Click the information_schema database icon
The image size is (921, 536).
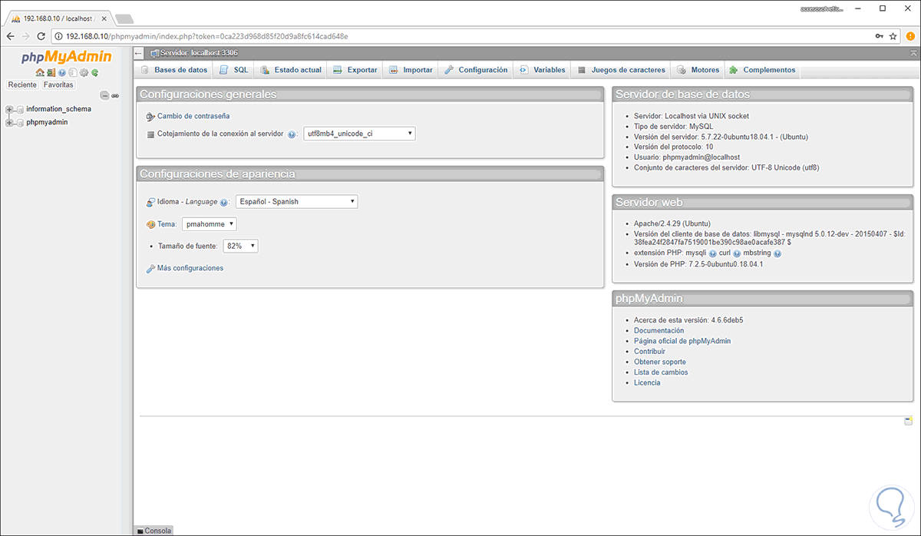pyautogui.click(x=20, y=109)
